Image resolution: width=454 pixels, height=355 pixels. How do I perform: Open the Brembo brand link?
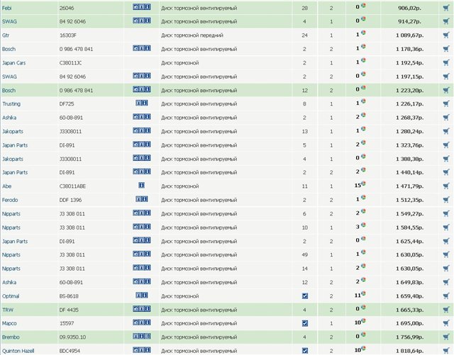[x=11, y=337]
